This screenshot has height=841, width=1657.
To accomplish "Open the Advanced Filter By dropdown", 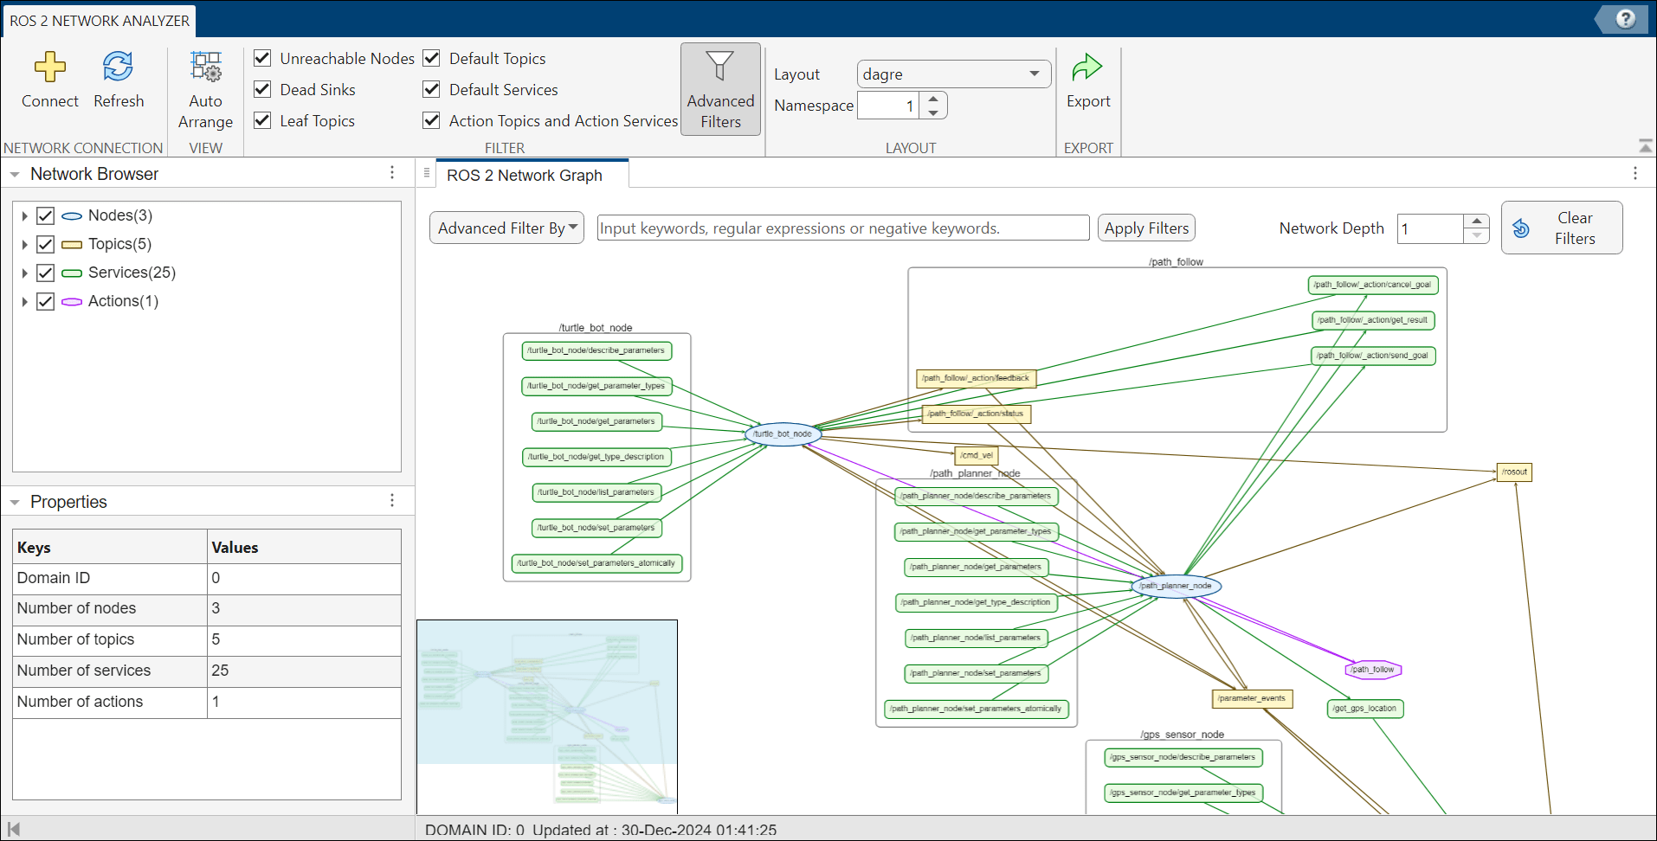I will (x=506, y=228).
